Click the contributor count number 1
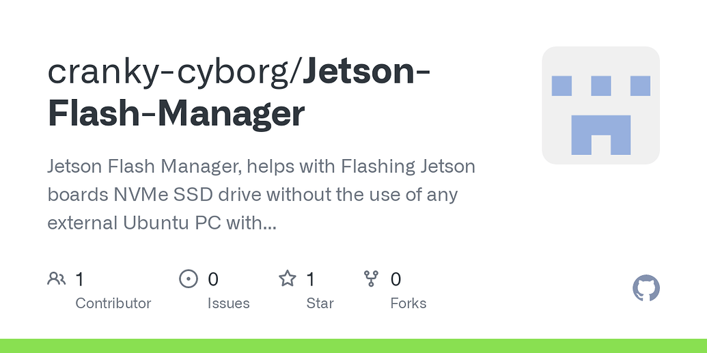 pos(79,279)
